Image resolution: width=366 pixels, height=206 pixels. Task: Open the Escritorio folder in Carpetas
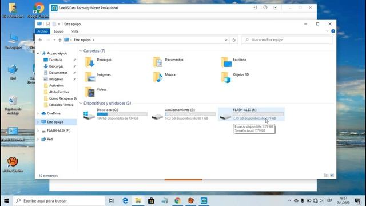pos(226,62)
